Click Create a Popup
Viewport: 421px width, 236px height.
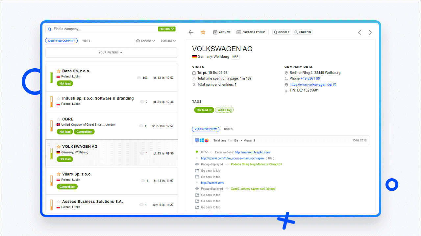[251, 32]
